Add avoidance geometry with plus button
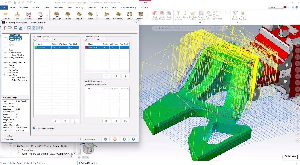Screen dimensions: 300x165 (x=116, y=76)
